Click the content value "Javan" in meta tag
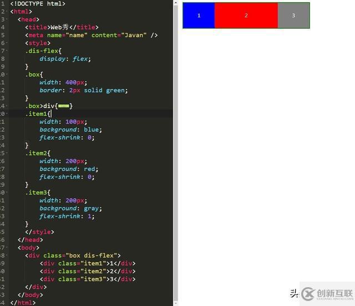 (x=134, y=35)
